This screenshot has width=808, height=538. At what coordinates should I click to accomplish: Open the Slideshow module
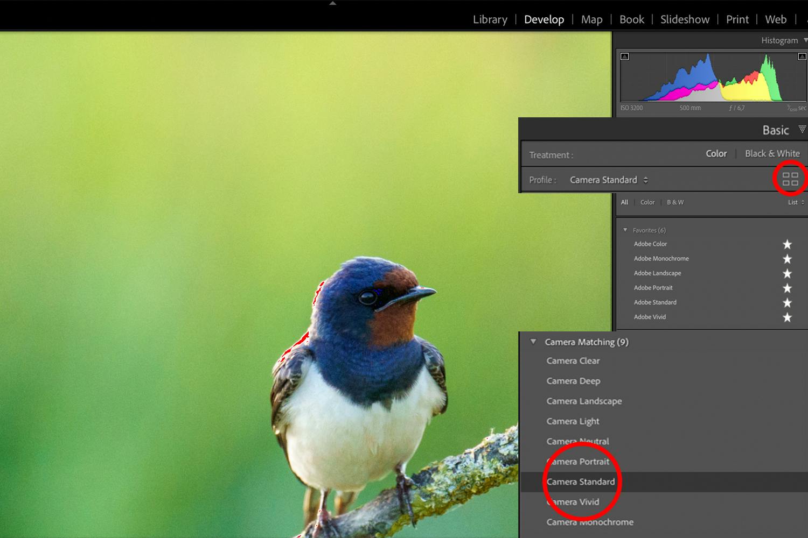685,19
